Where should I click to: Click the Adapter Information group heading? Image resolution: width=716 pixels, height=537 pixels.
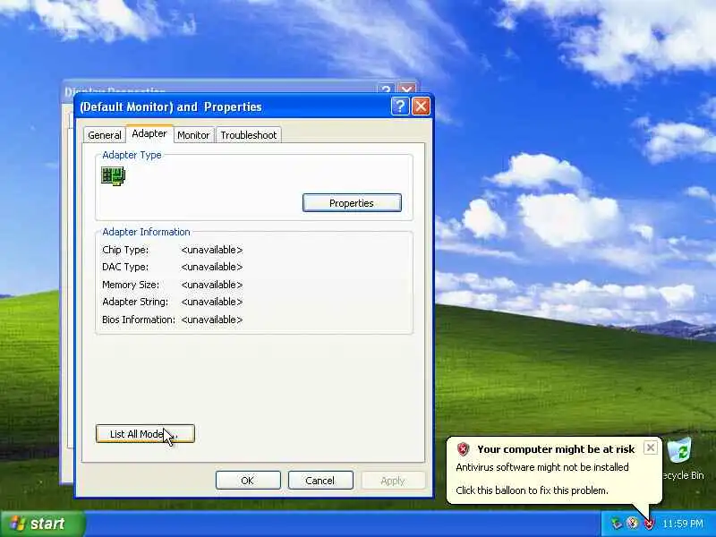point(146,232)
